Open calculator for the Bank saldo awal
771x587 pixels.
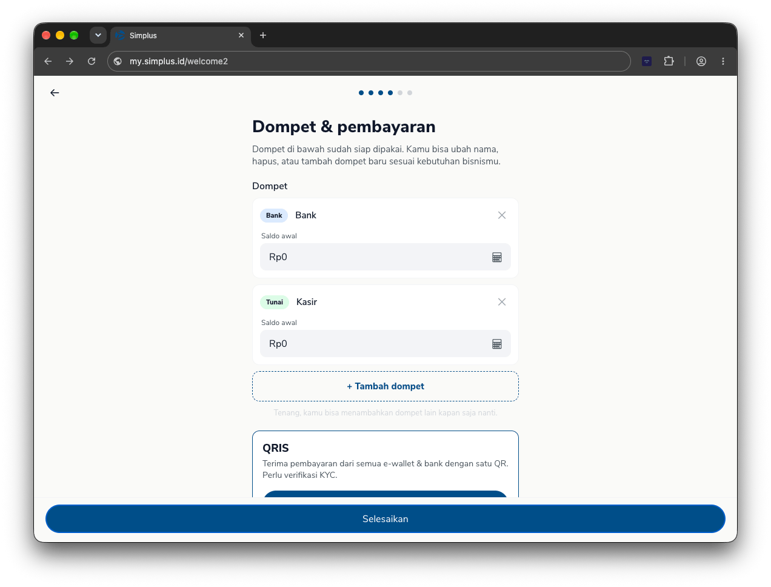497,257
